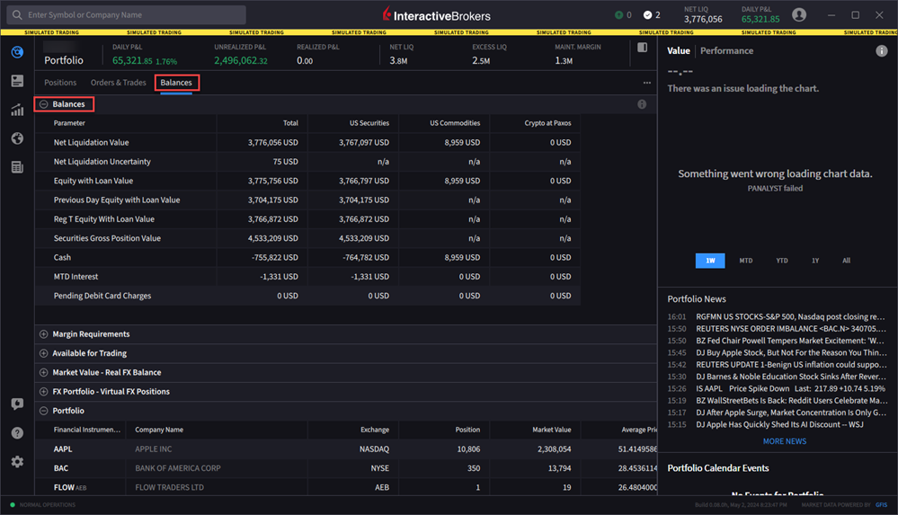Open the REUTERS NYSE ORDER IMBALANCE headline
The width and height of the screenshot is (898, 515).
[790, 329]
